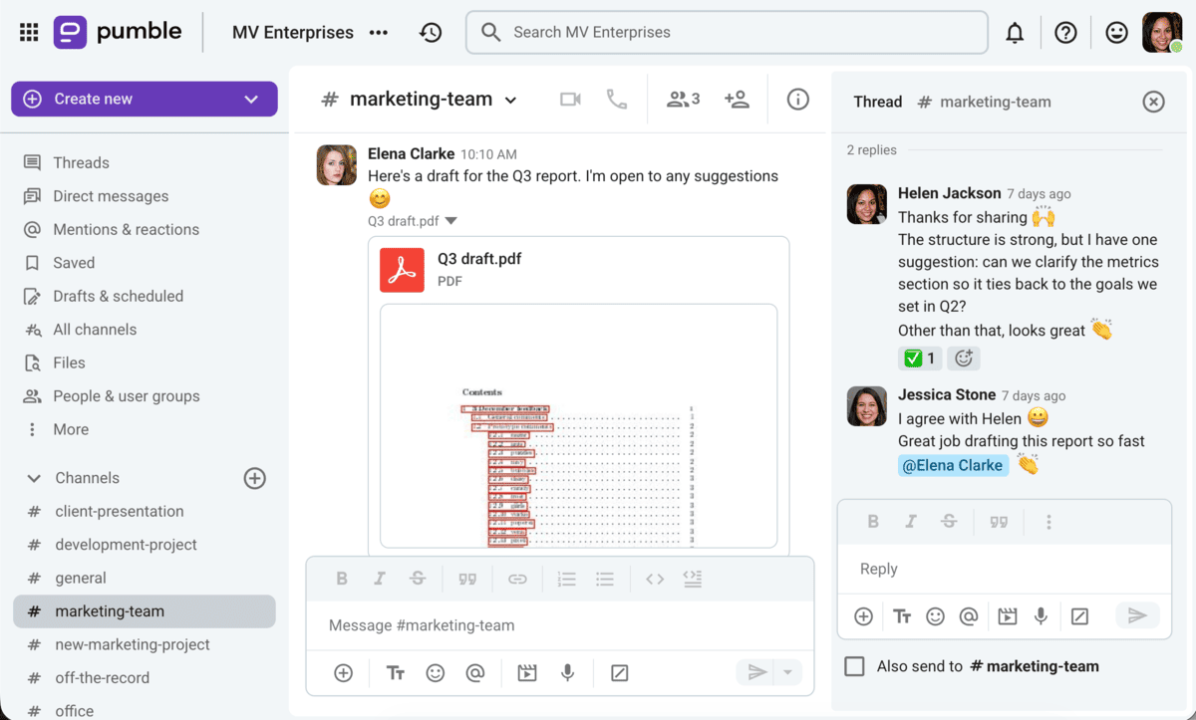Toggle the checkmark reaction on Helen's message
Image resolution: width=1196 pixels, height=720 pixels.
(x=919, y=359)
